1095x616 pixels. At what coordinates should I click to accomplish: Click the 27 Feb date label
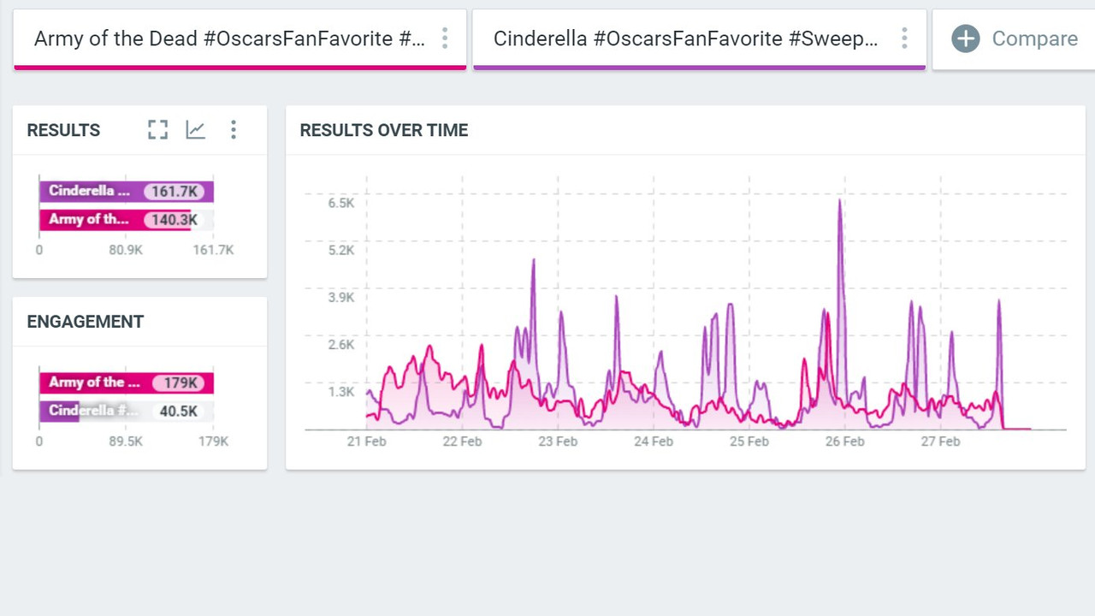coord(940,441)
